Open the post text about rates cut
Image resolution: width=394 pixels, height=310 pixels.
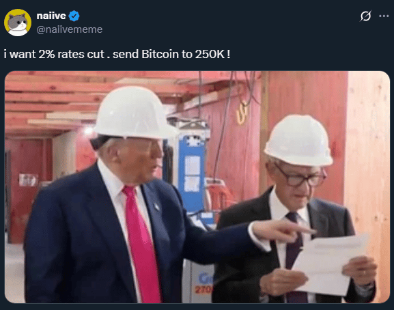click(117, 54)
